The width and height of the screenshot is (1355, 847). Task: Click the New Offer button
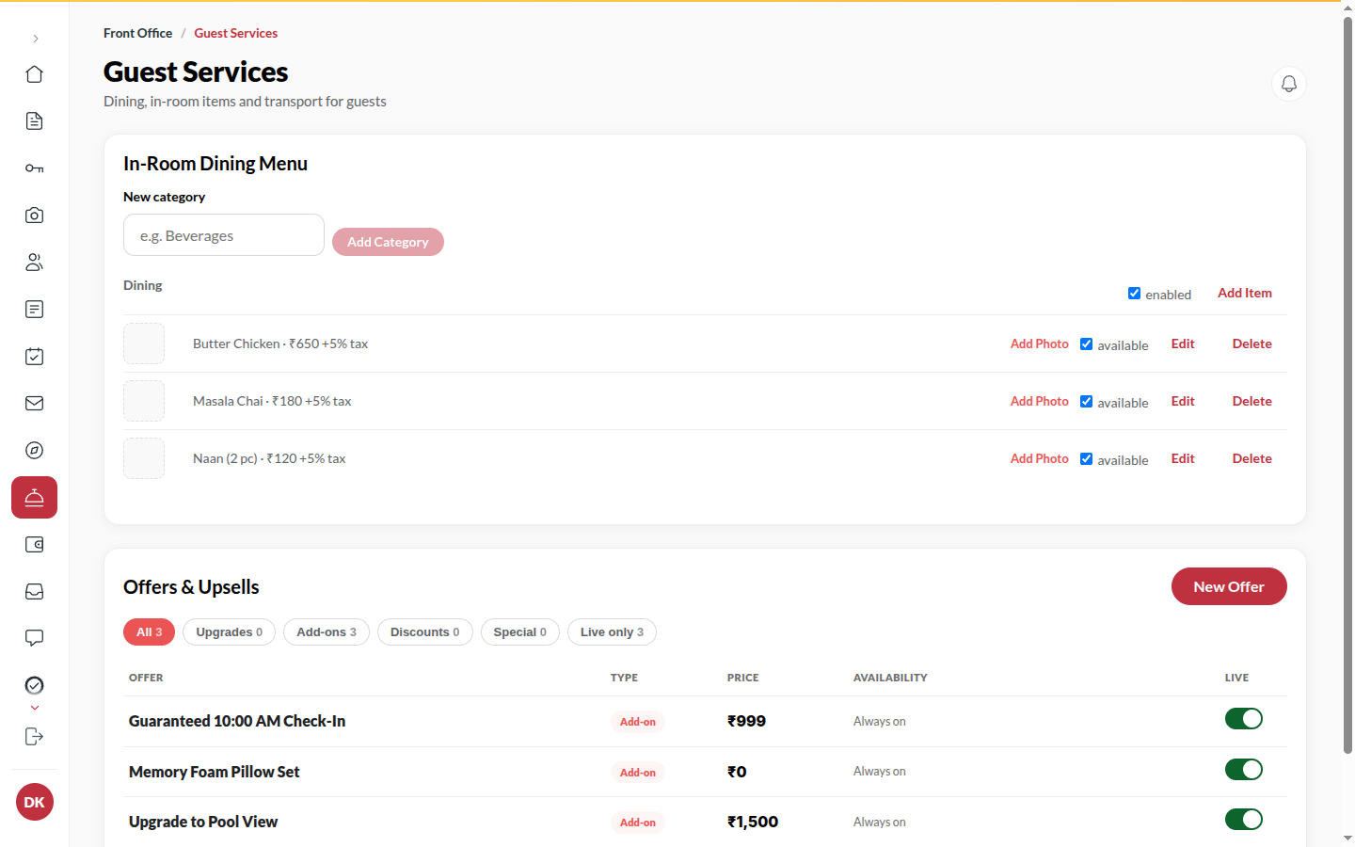[1229, 586]
